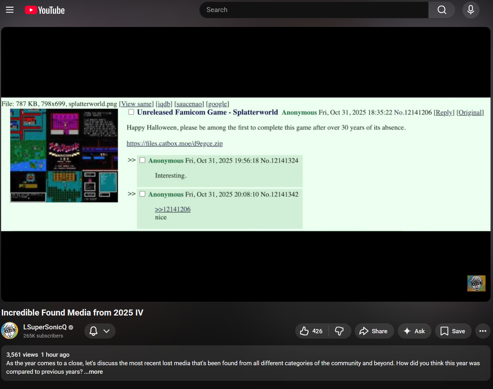Open the Ask AI assistant
This screenshot has height=389, width=493.
pos(414,331)
